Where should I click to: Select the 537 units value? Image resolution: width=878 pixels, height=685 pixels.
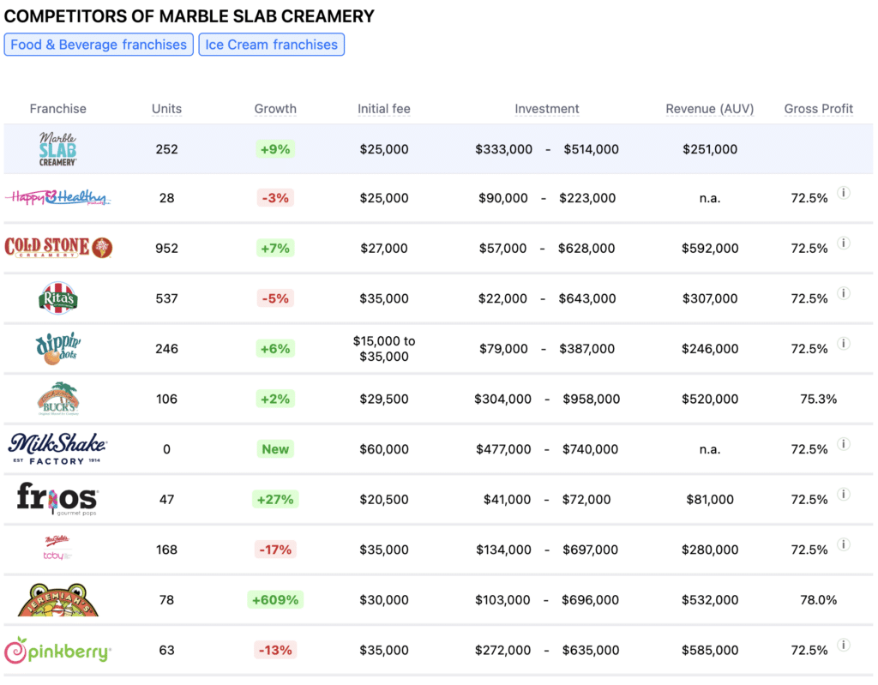[x=167, y=298]
